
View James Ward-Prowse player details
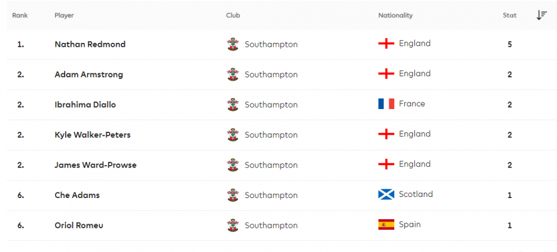click(x=95, y=165)
